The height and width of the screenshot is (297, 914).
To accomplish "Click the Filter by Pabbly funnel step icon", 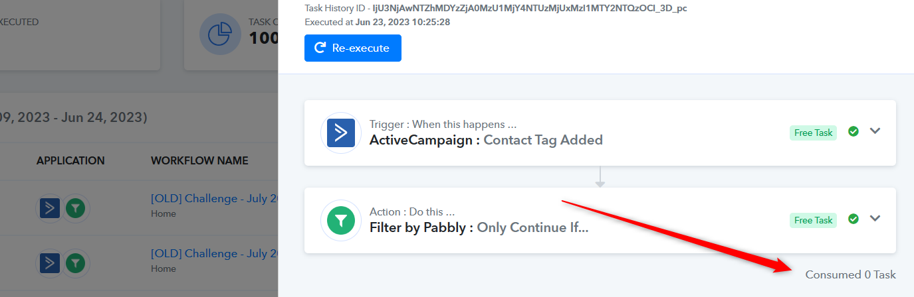I will [x=341, y=221].
